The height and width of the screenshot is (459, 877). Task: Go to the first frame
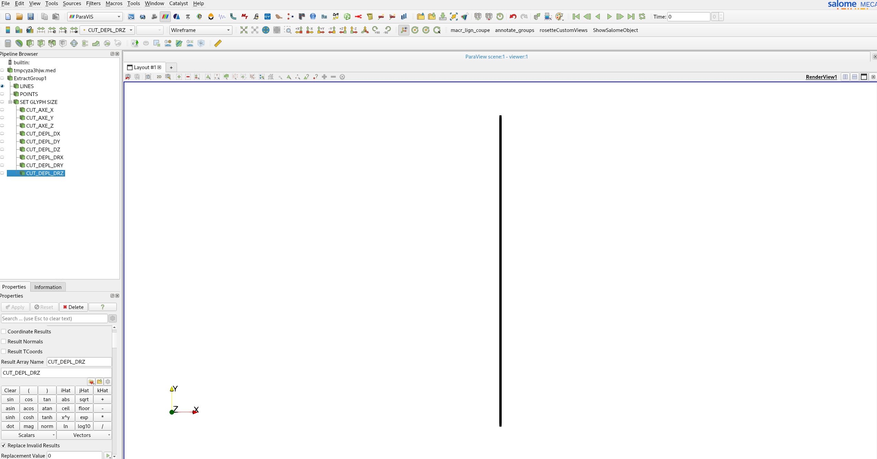576,17
